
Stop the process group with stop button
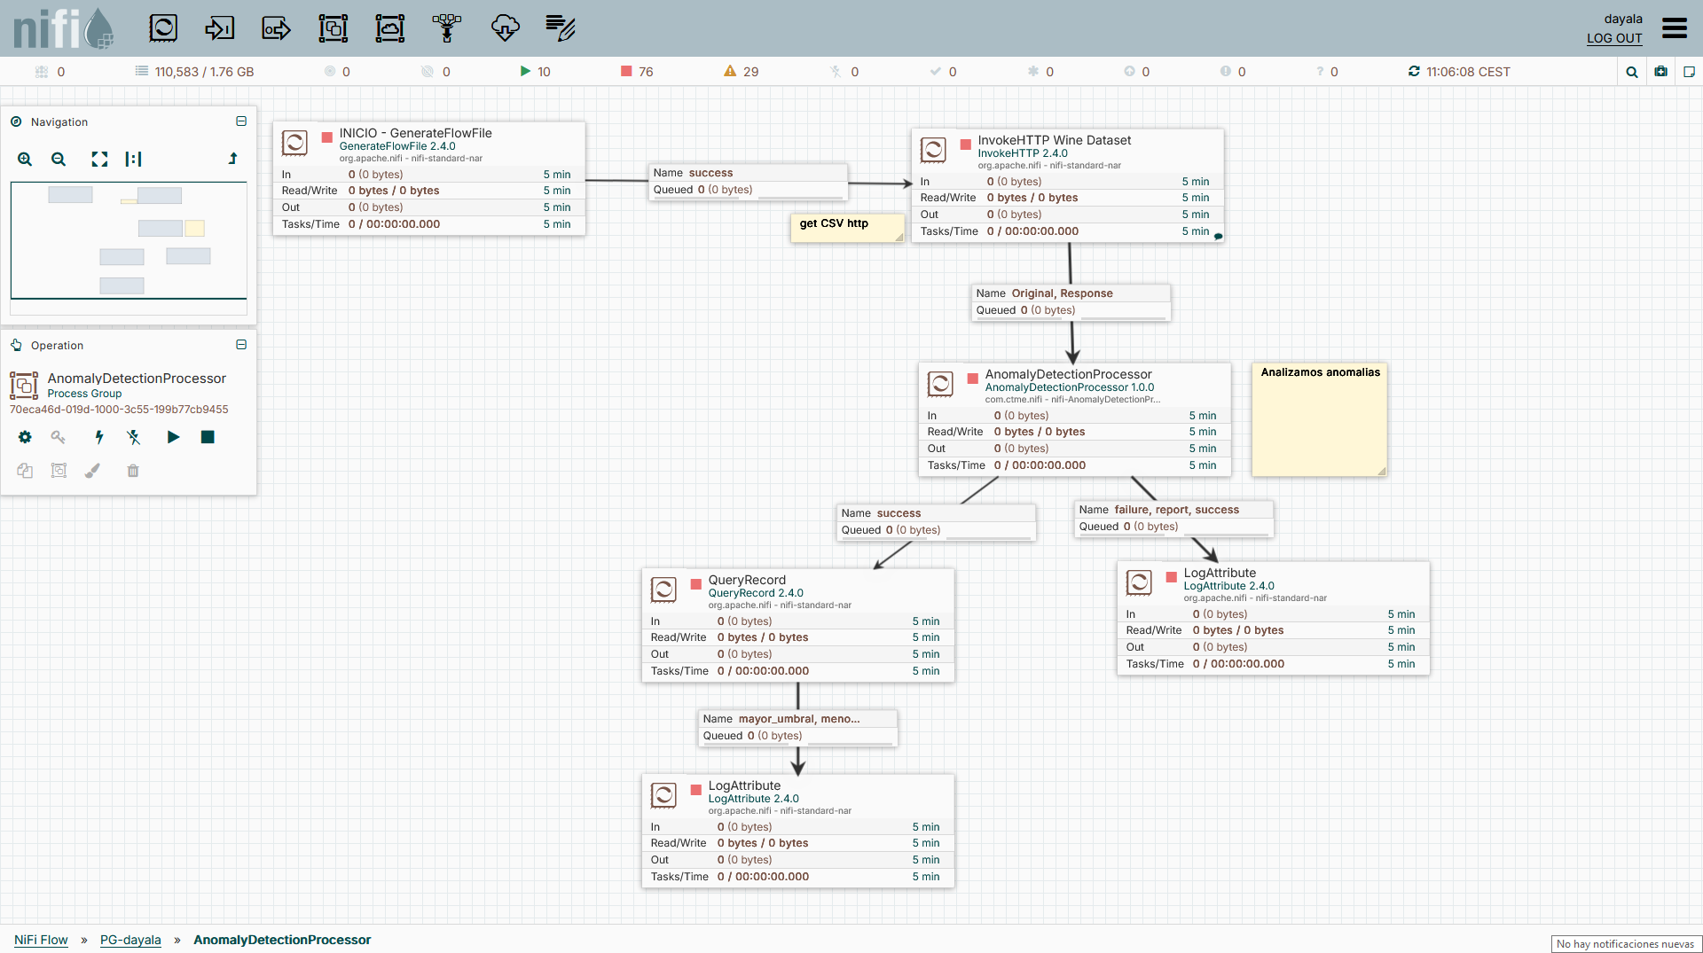[x=208, y=437]
